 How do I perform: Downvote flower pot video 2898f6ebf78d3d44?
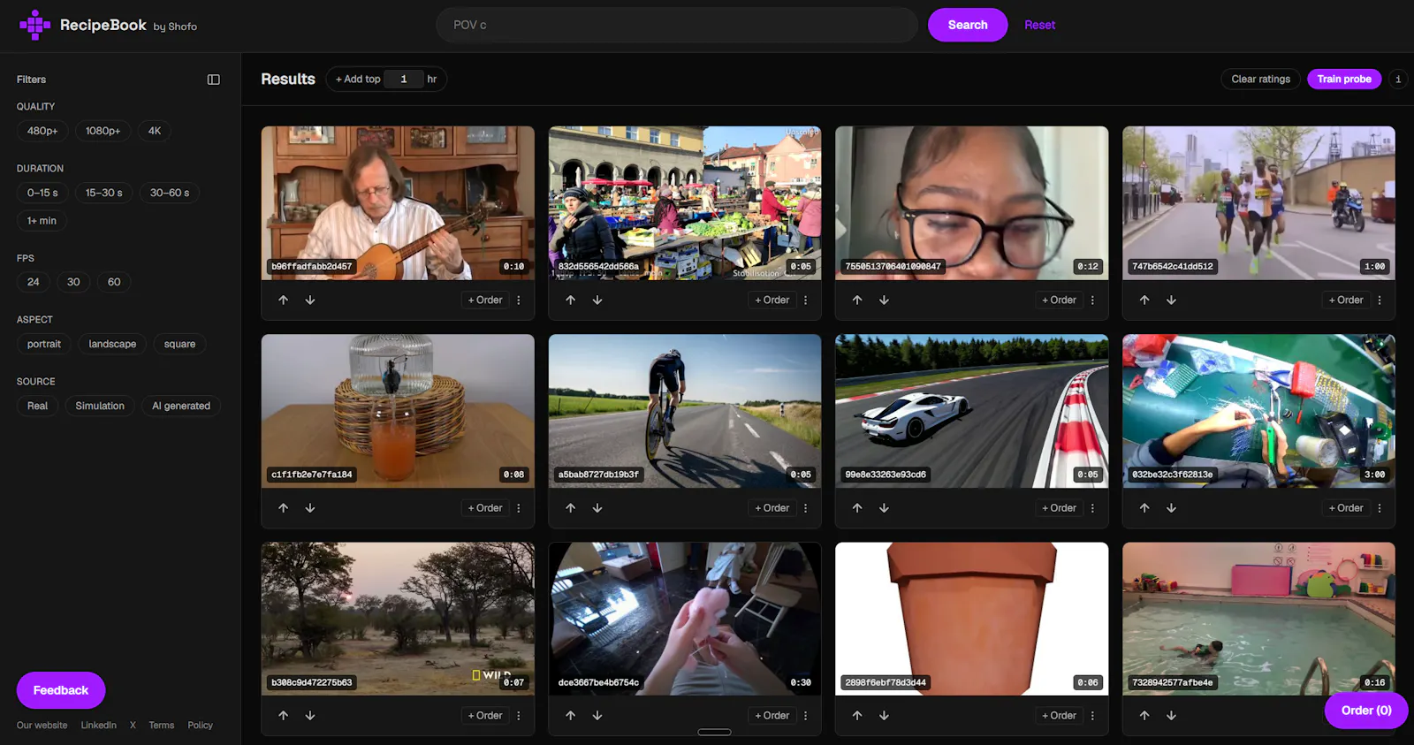click(x=884, y=716)
